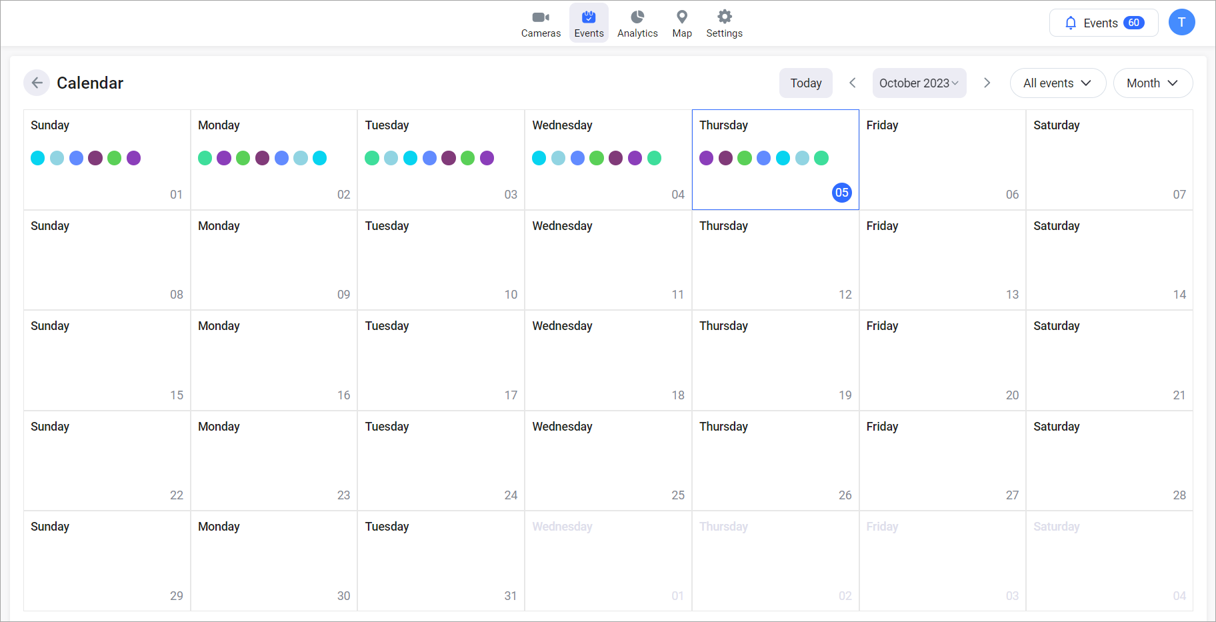Click the Today button
Screen dimensions: 1216x622
pyautogui.click(x=805, y=83)
